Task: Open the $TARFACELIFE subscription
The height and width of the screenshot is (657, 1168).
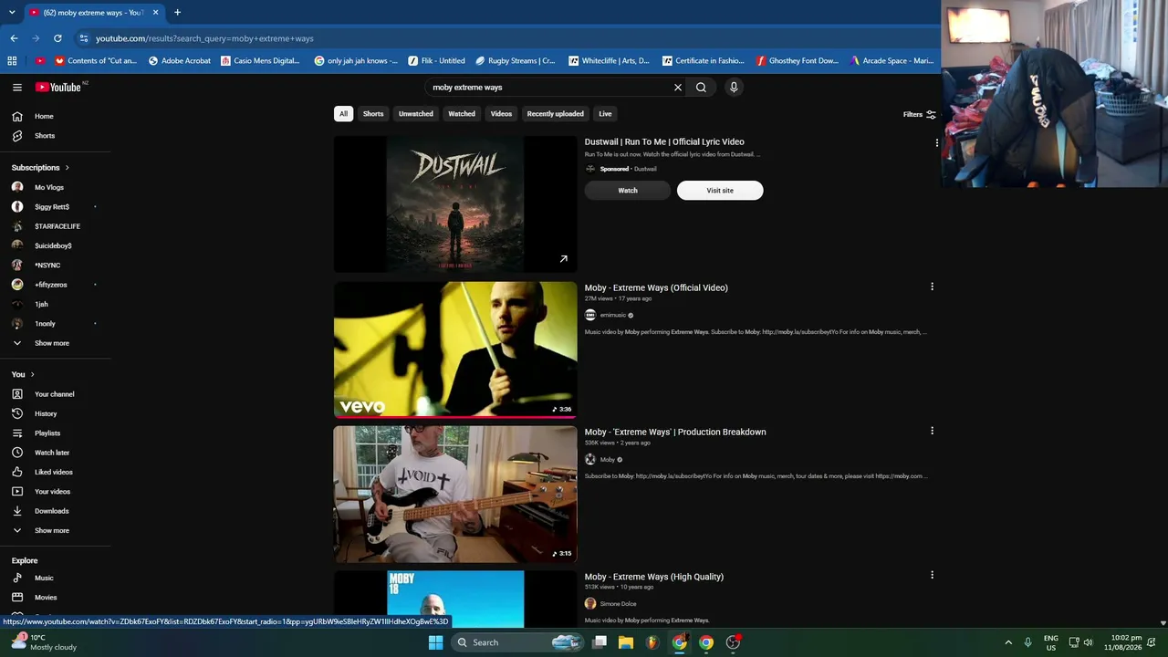Action: (x=56, y=226)
